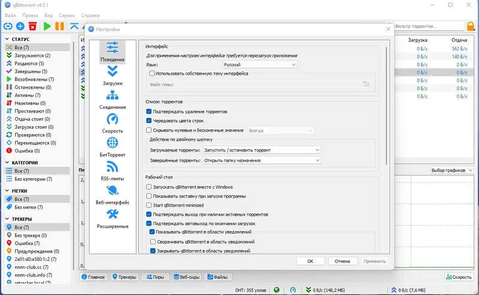This screenshot has width=479, height=295.
Task: Open the Завершённые торренты action dropdown
Action: tap(262, 160)
